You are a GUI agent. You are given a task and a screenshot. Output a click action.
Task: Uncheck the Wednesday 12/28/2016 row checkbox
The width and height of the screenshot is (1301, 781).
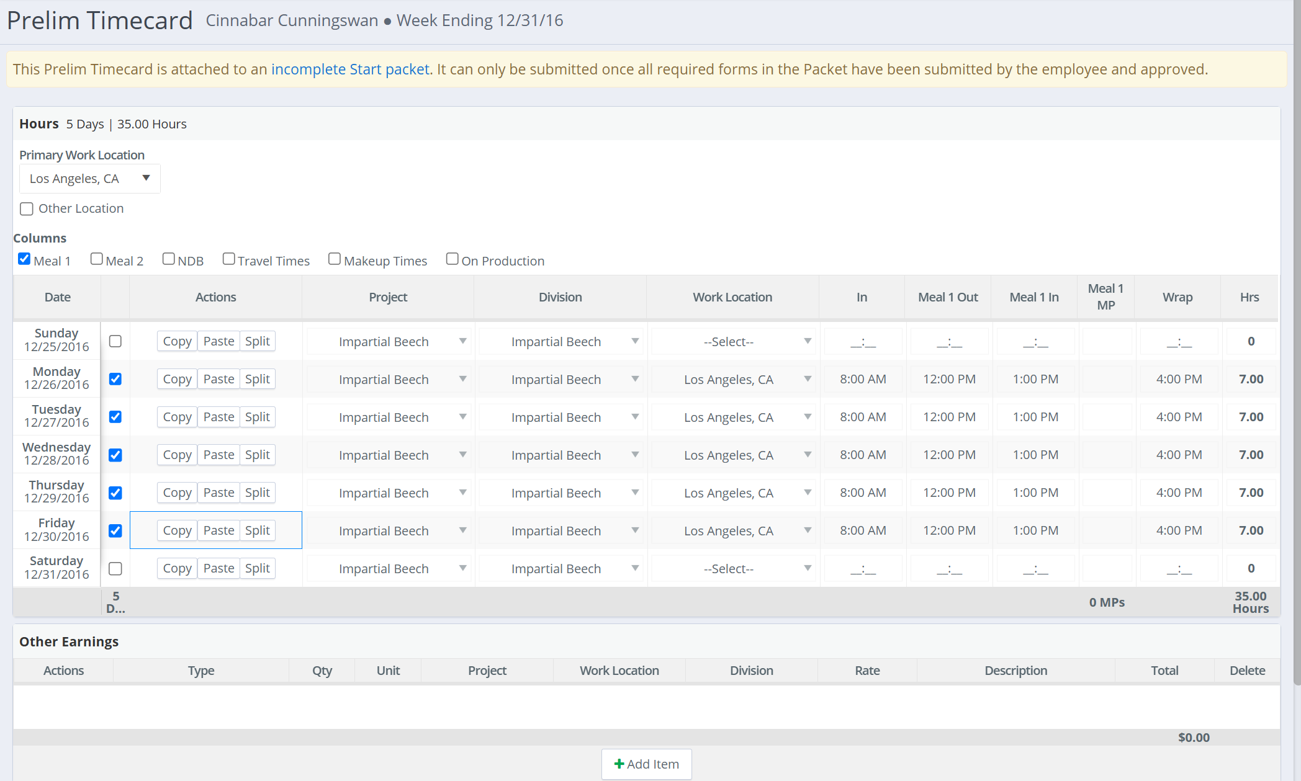click(115, 455)
